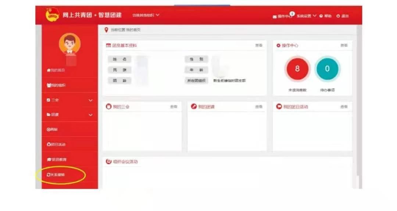This screenshot has height=211, width=397.
Task: Click the user avatar in sidebar
Action: [x=70, y=44]
